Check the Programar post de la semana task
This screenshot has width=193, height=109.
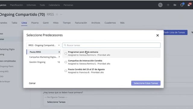point(66,53)
